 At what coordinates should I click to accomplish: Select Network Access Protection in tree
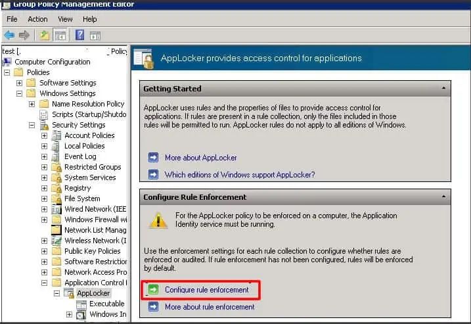(x=95, y=272)
